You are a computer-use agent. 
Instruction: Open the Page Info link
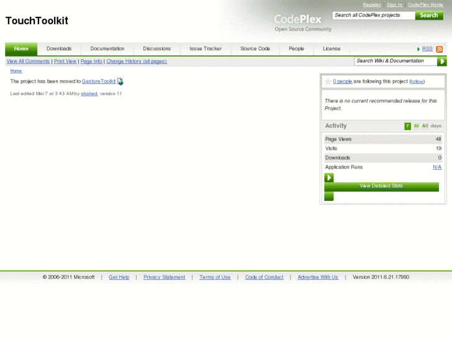(91, 61)
